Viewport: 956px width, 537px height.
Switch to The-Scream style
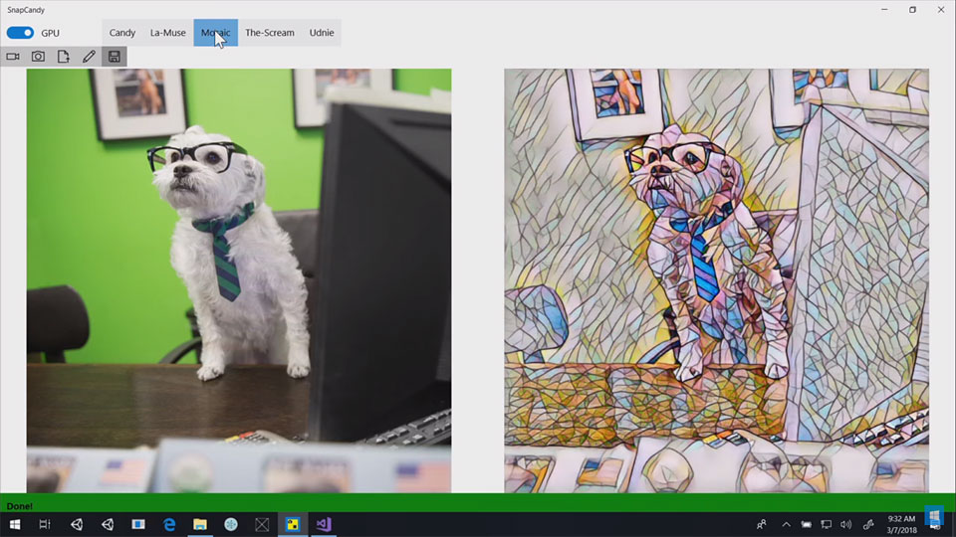coord(269,33)
